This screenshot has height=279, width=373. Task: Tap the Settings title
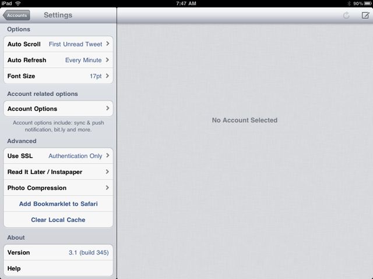click(x=58, y=15)
